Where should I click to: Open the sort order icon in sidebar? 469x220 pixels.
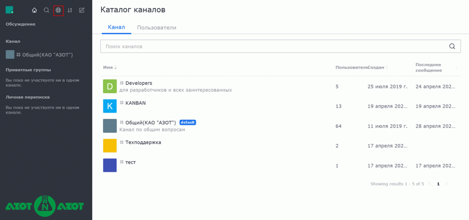coord(70,10)
